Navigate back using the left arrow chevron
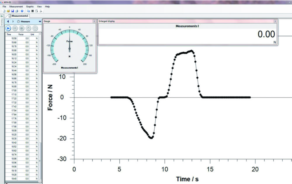The width and height of the screenshot is (292, 184). tap(8, 22)
